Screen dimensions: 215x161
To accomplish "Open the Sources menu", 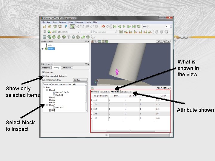I will pyautogui.click(x=62, y=22).
